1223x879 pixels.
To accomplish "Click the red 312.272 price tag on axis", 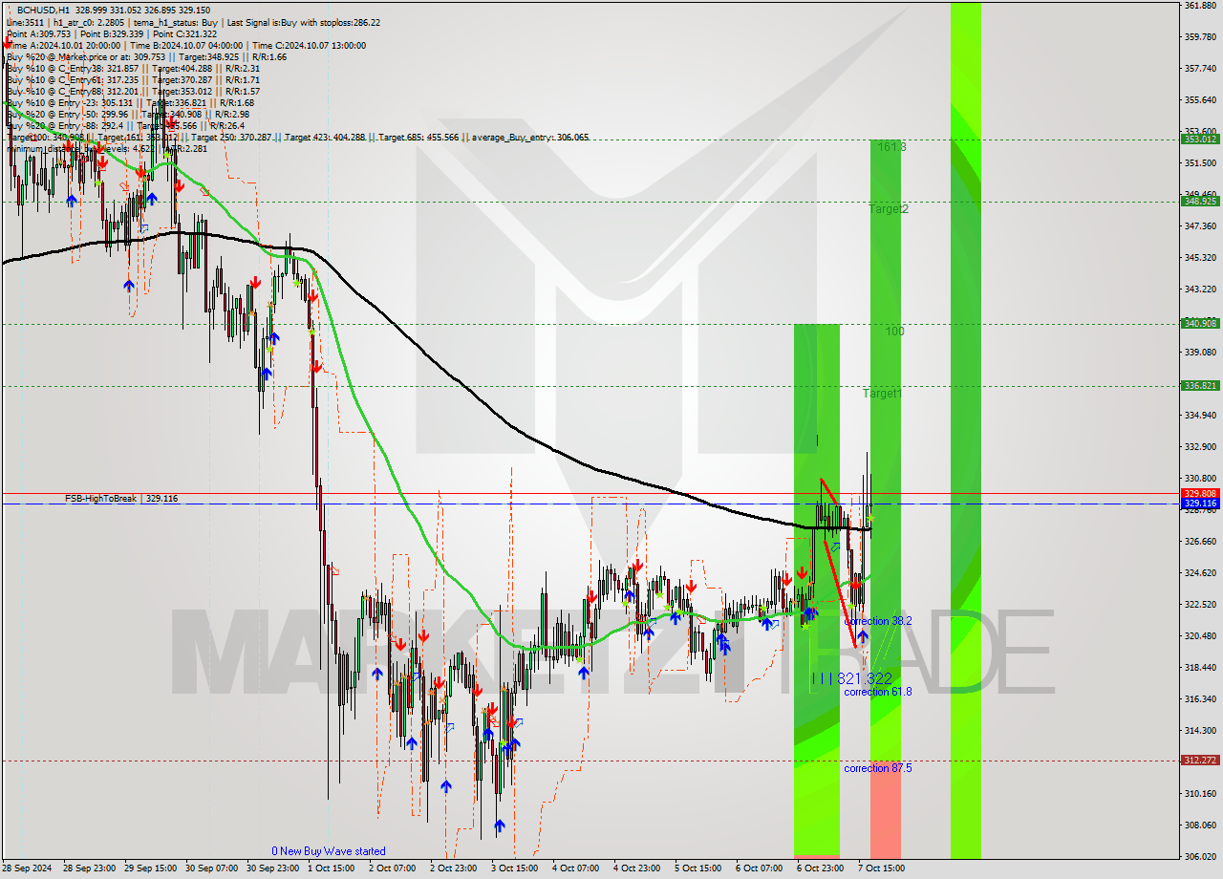I will [x=1201, y=760].
